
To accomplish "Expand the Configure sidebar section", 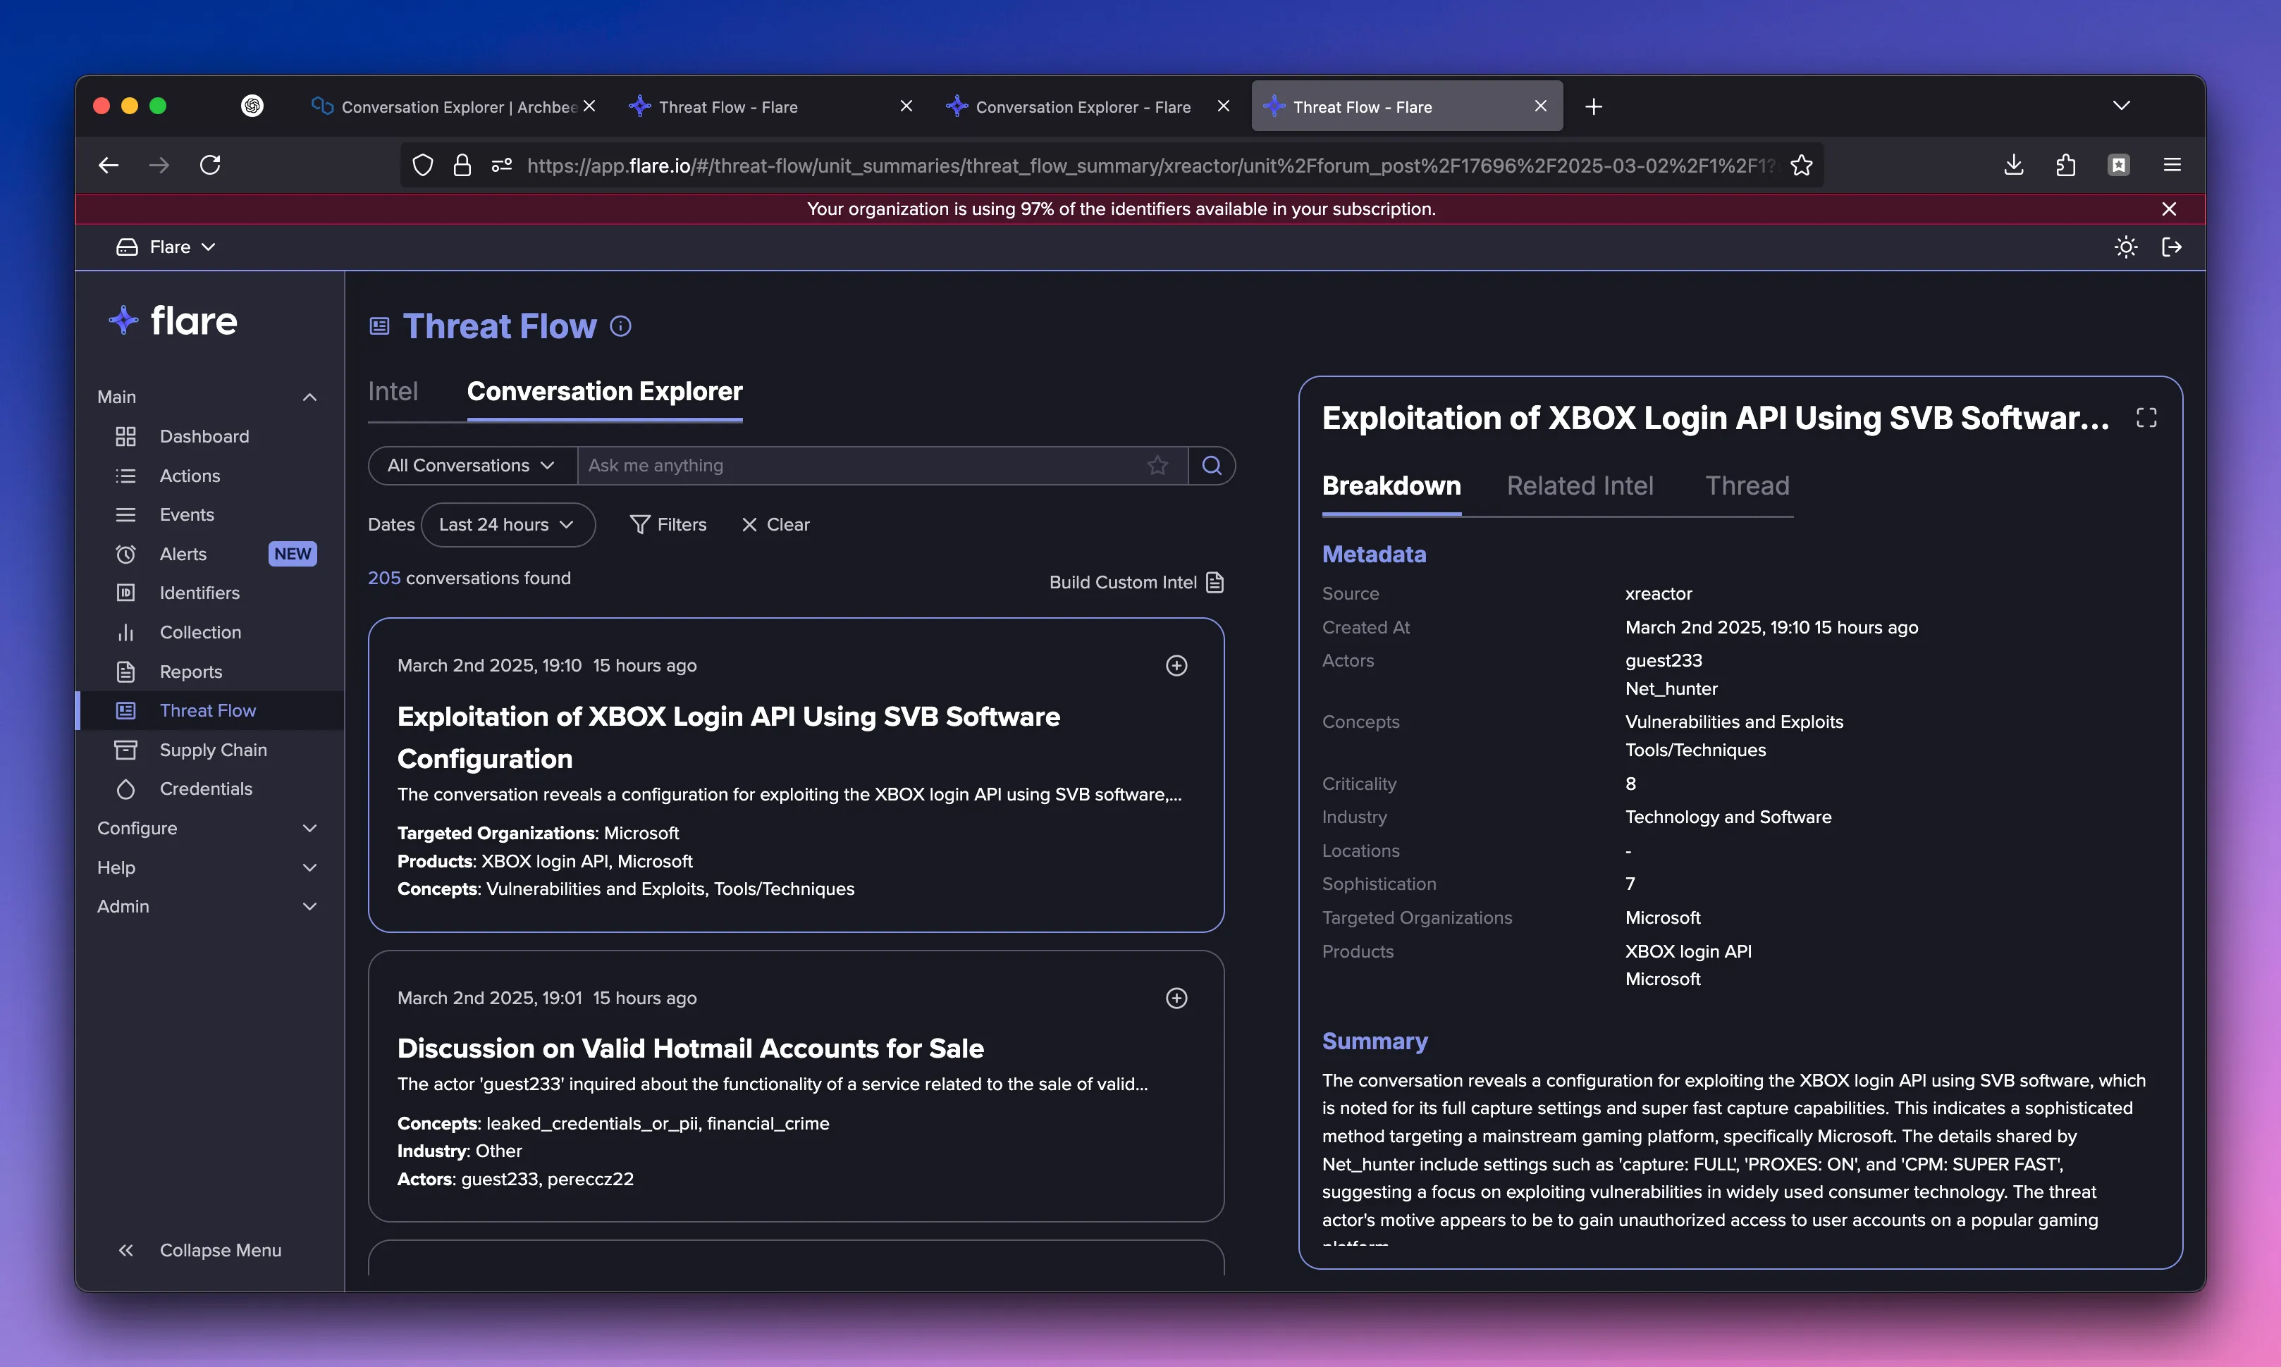I will coord(309,828).
